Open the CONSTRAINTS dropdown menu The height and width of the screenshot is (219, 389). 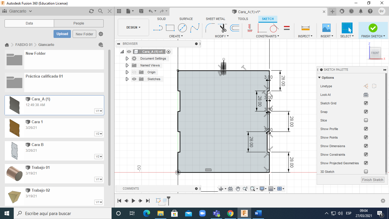[267, 36]
